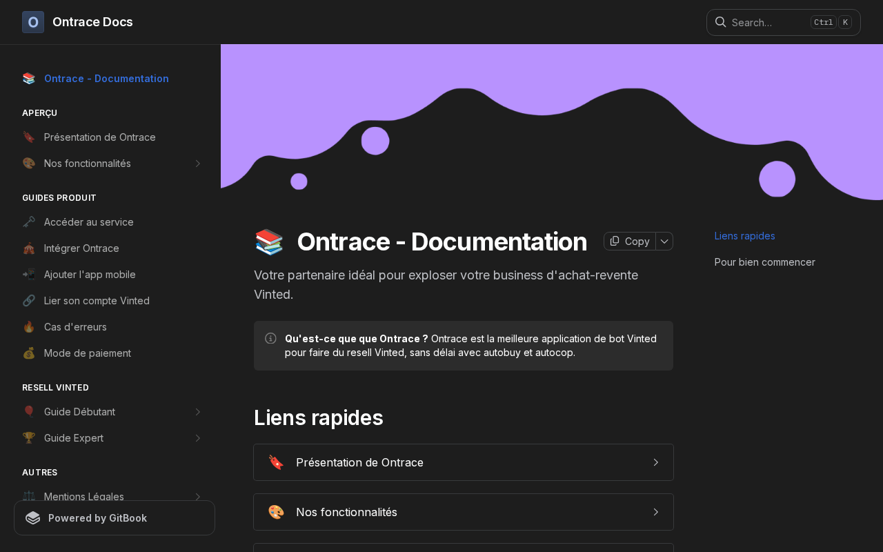The image size is (883, 552).
Task: Click the palette icon in the Nos fonctionnalités card
Action: pos(276,512)
